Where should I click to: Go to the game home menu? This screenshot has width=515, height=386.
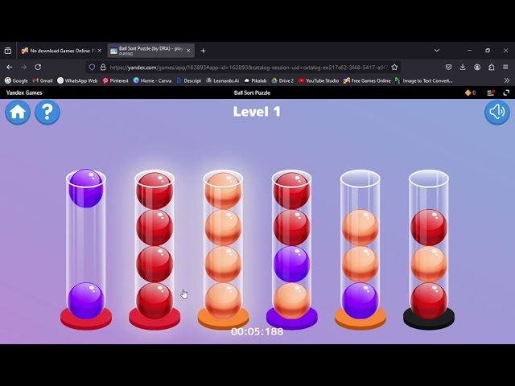(18, 113)
